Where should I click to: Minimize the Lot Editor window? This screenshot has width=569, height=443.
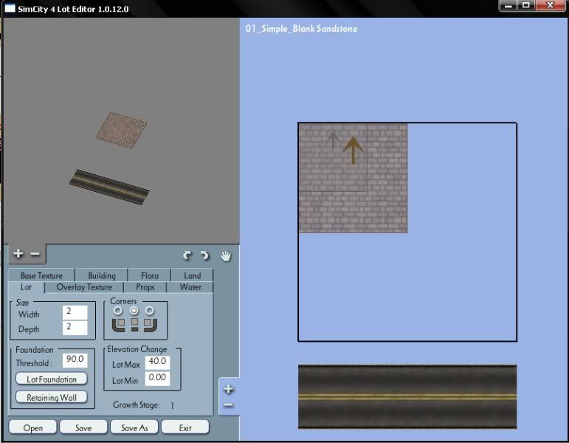[508, 5]
